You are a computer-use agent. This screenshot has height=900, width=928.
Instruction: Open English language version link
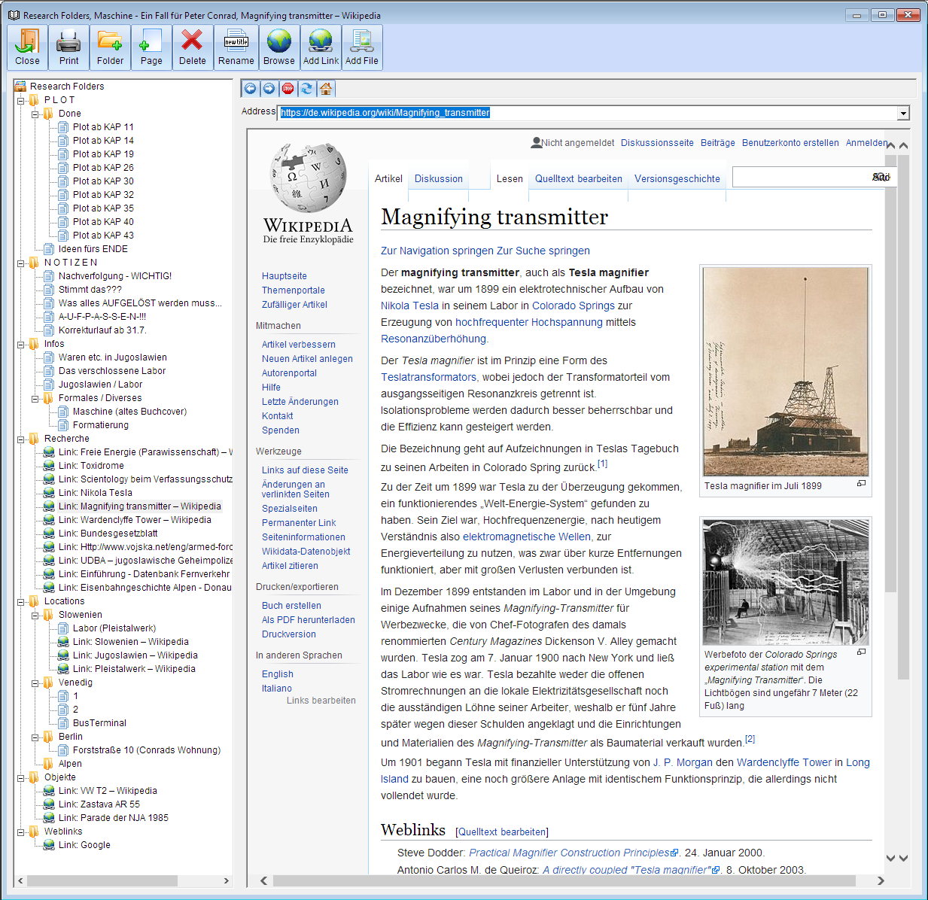(278, 674)
